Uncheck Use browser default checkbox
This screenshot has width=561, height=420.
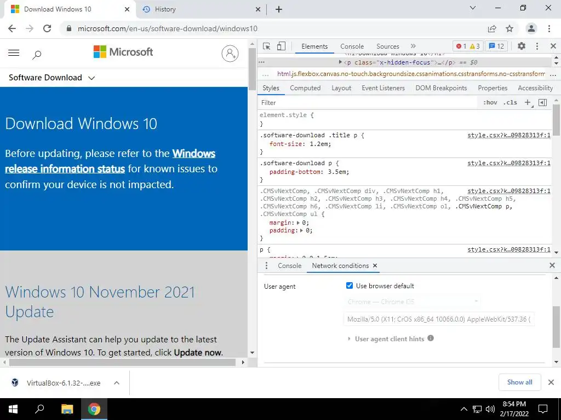[350, 285]
